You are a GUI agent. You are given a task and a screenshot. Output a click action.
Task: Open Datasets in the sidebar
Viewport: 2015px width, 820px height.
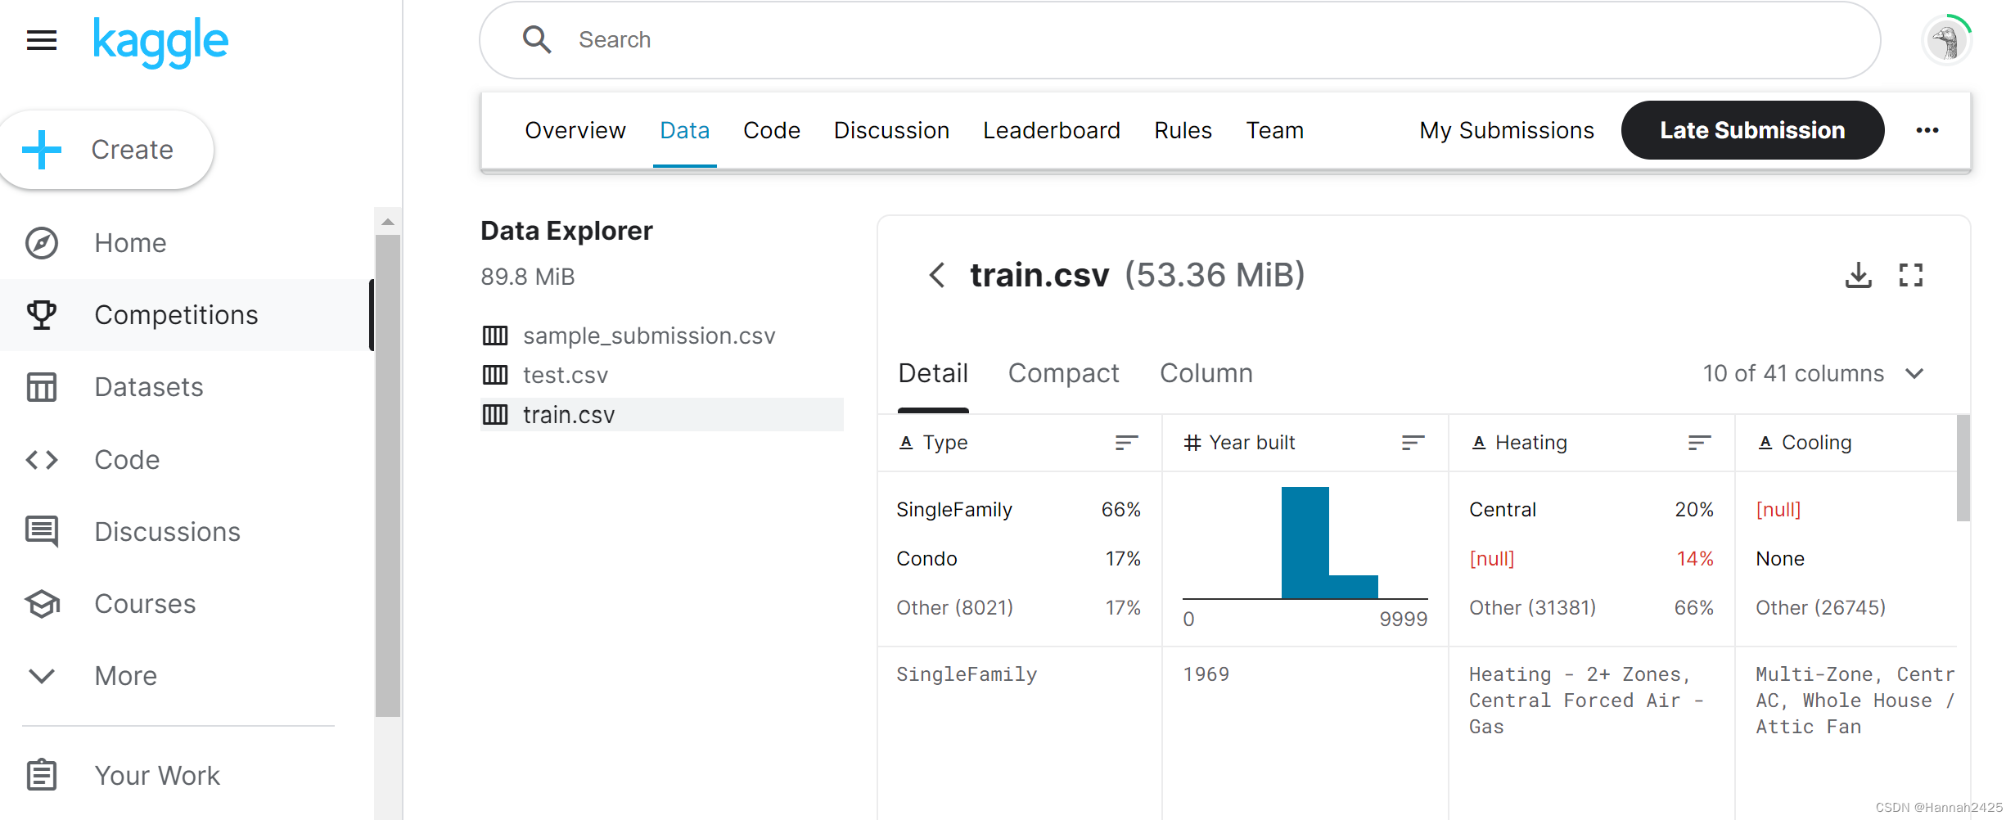click(149, 387)
